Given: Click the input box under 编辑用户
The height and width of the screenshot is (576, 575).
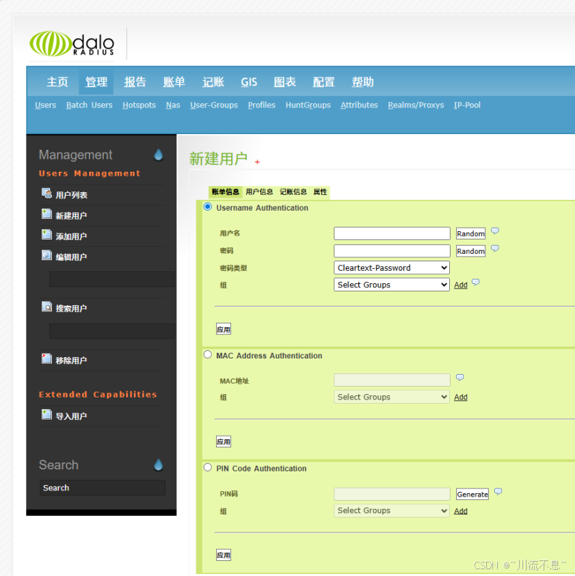Looking at the screenshot, I should [112, 279].
